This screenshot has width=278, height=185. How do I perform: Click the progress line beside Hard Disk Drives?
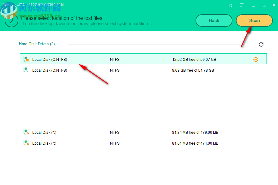pyautogui.click(x=155, y=44)
